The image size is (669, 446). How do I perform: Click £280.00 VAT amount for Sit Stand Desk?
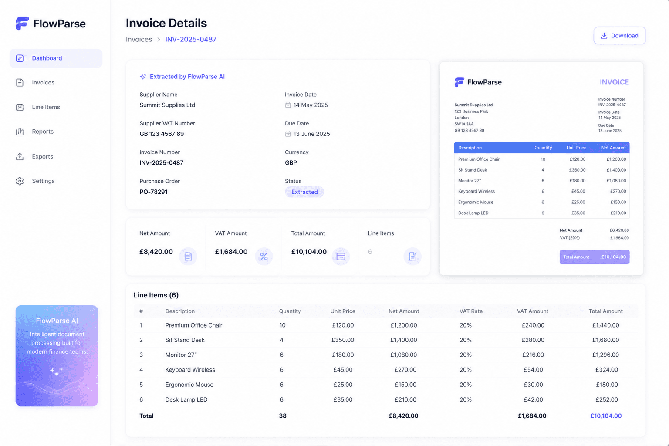(x=533, y=340)
